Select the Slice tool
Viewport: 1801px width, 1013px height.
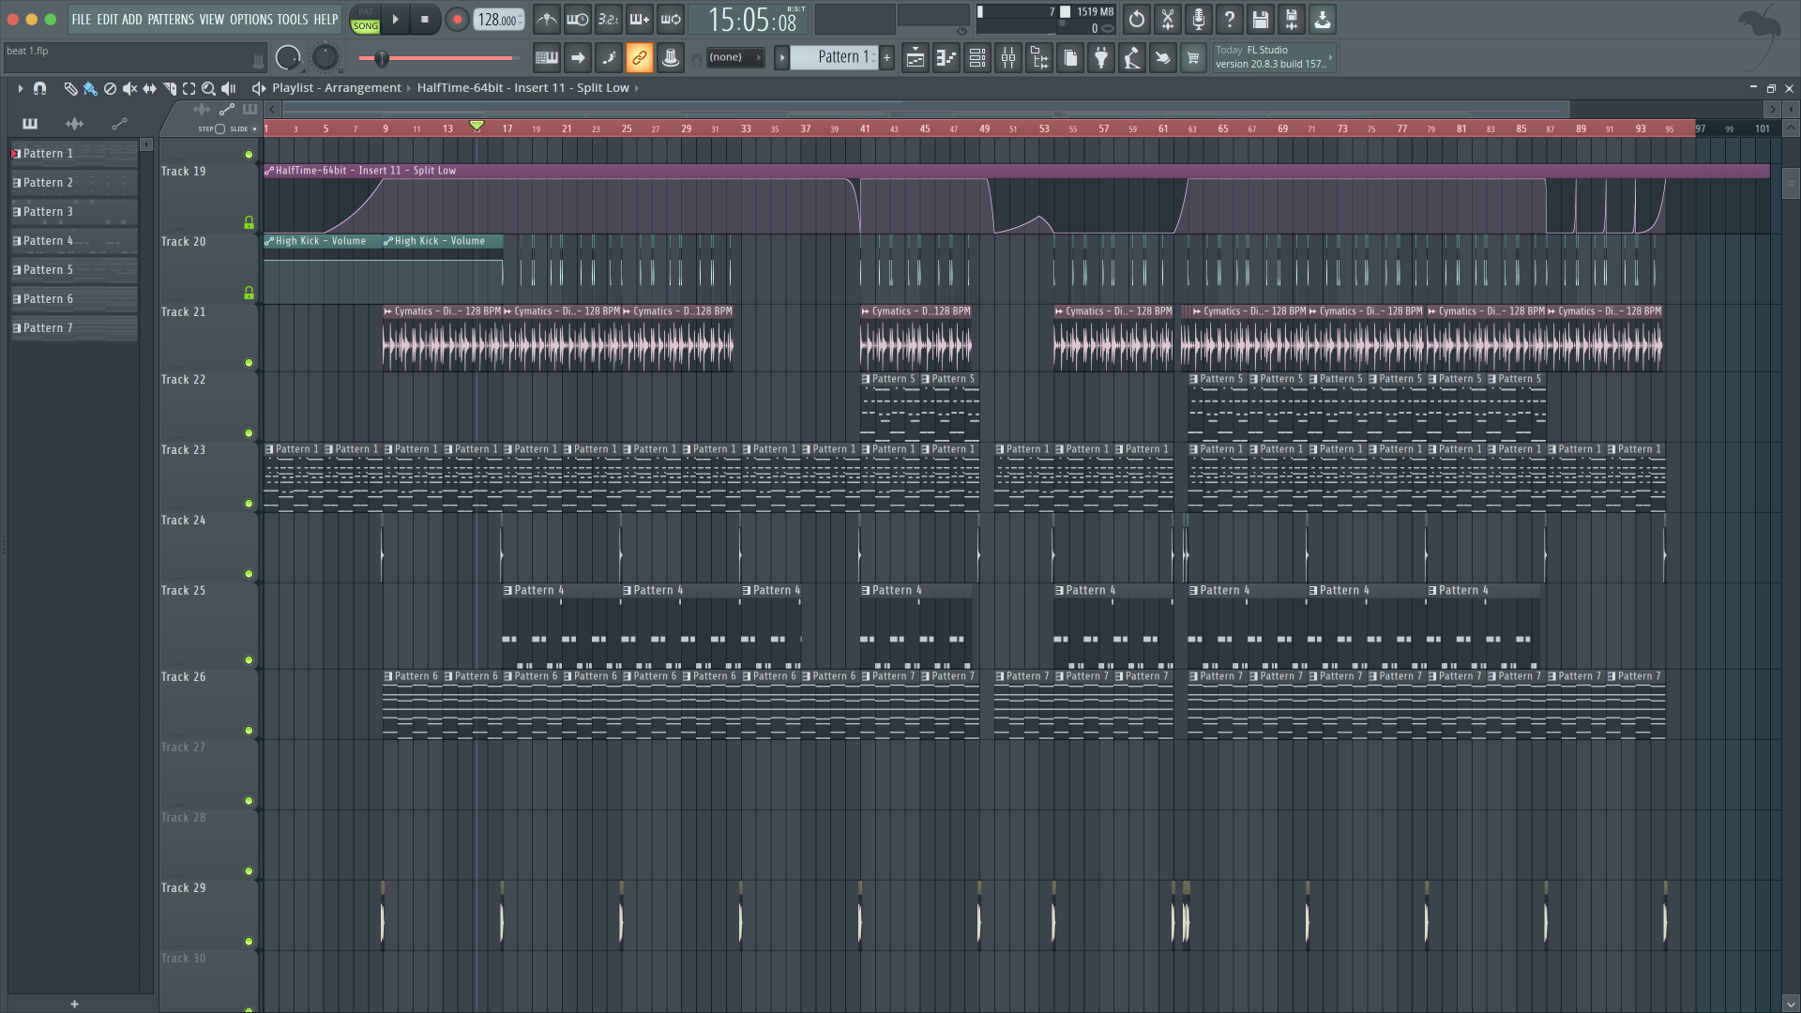click(170, 88)
